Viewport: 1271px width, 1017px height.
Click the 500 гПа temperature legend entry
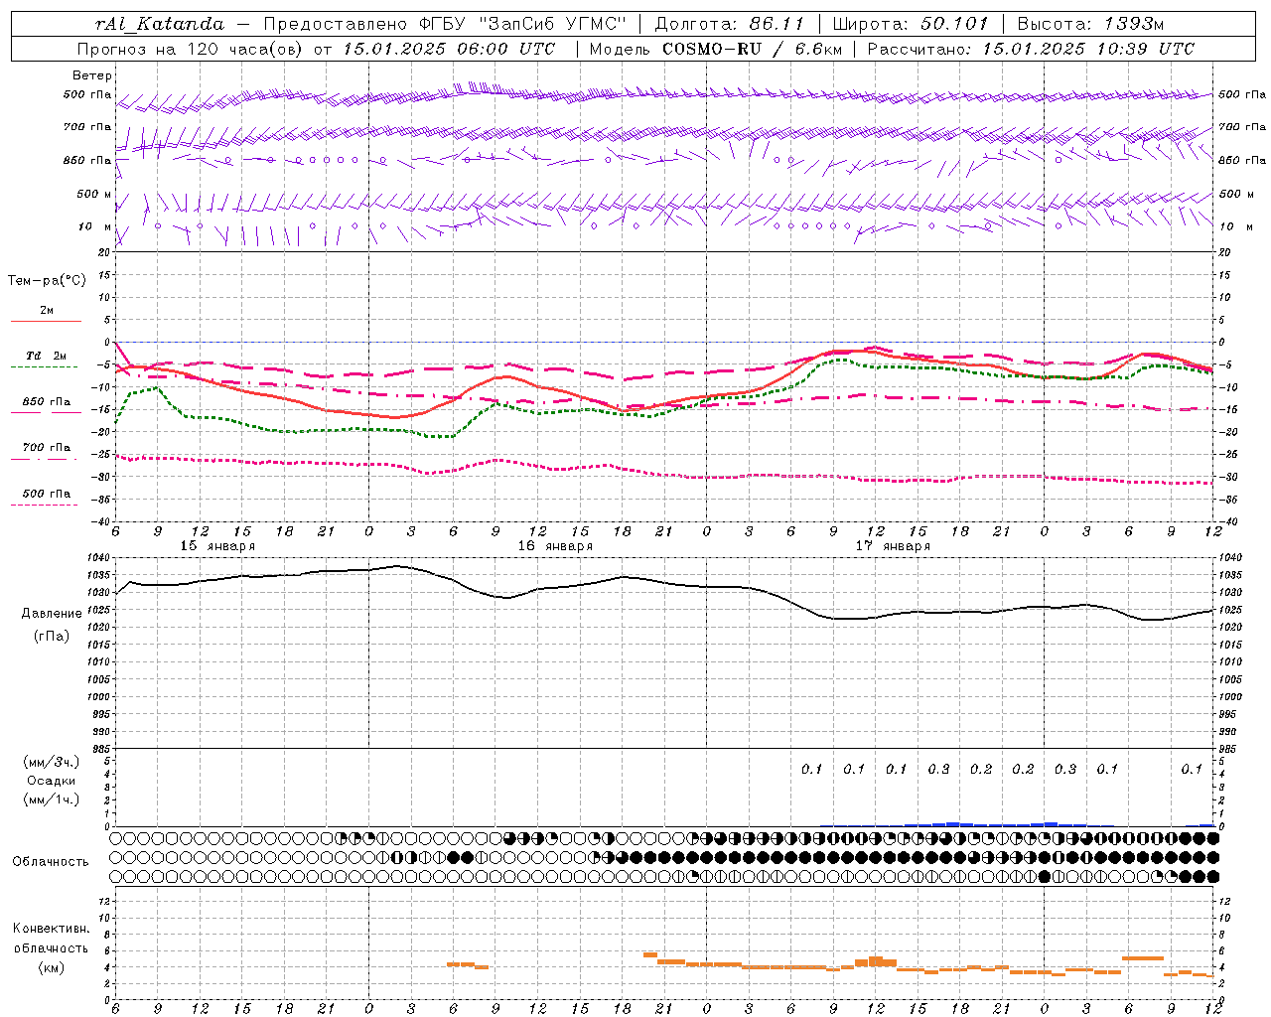[x=47, y=493]
